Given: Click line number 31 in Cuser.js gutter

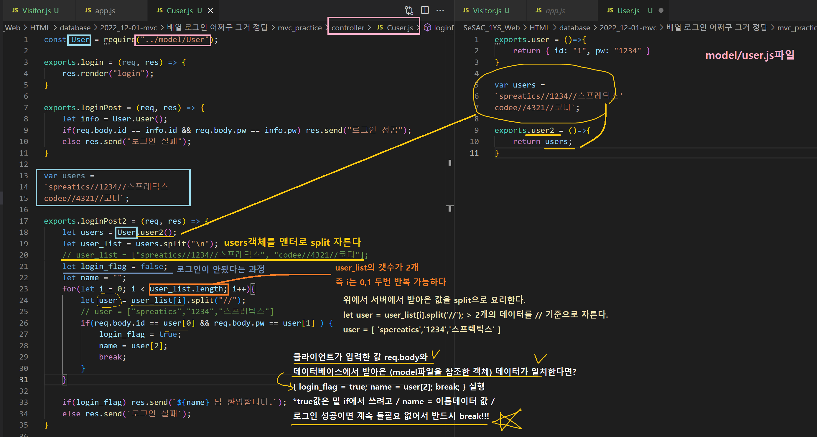Looking at the screenshot, I should tap(24, 380).
